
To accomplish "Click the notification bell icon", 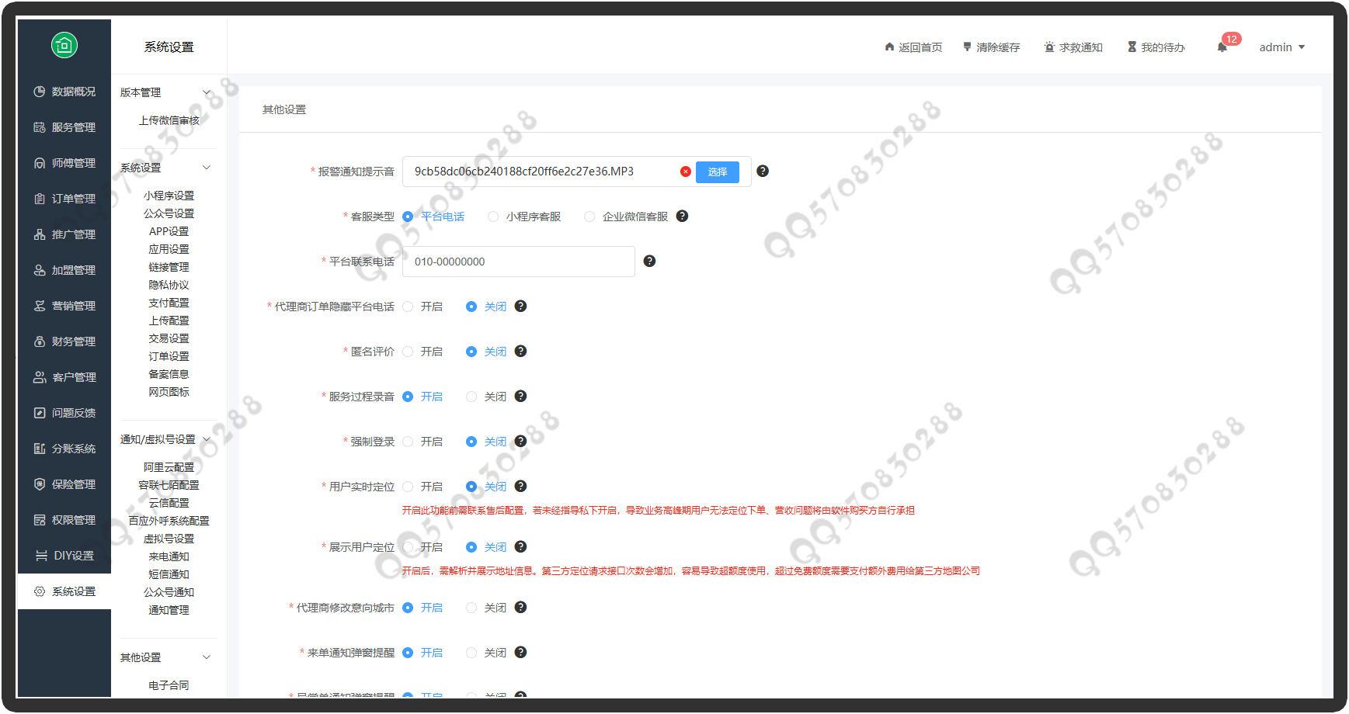I will (x=1222, y=47).
